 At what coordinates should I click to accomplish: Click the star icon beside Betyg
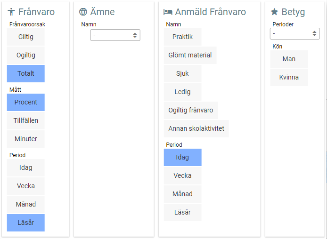click(274, 12)
